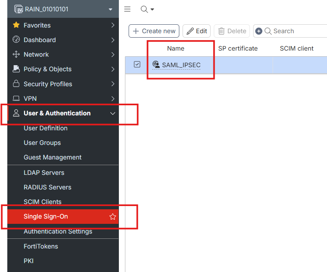Image resolution: width=327 pixels, height=272 pixels.
Task: Toggle the hamburger menu icon
Action: 127,9
